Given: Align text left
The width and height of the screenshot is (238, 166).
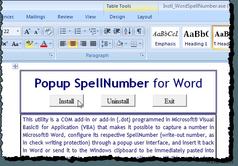Looking at the screenshot, I should pyautogui.click(x=63, y=44).
